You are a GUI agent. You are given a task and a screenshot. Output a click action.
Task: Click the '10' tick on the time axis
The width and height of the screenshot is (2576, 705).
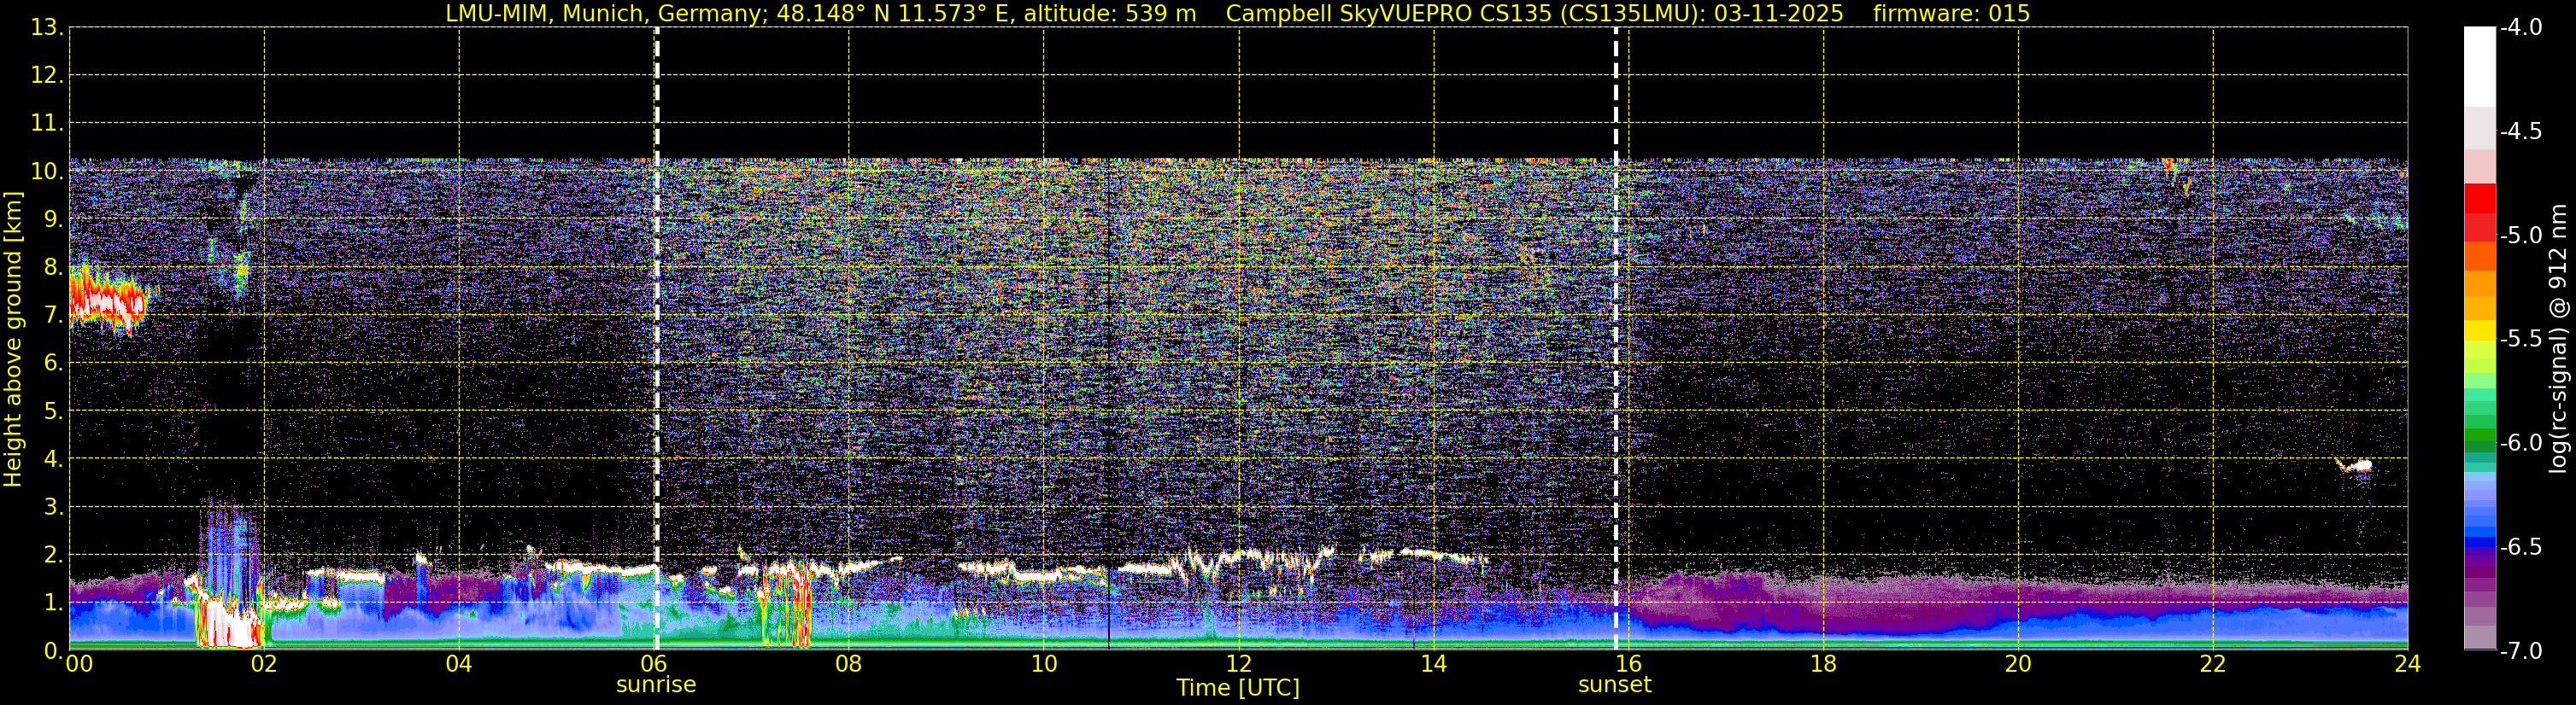(1044, 663)
